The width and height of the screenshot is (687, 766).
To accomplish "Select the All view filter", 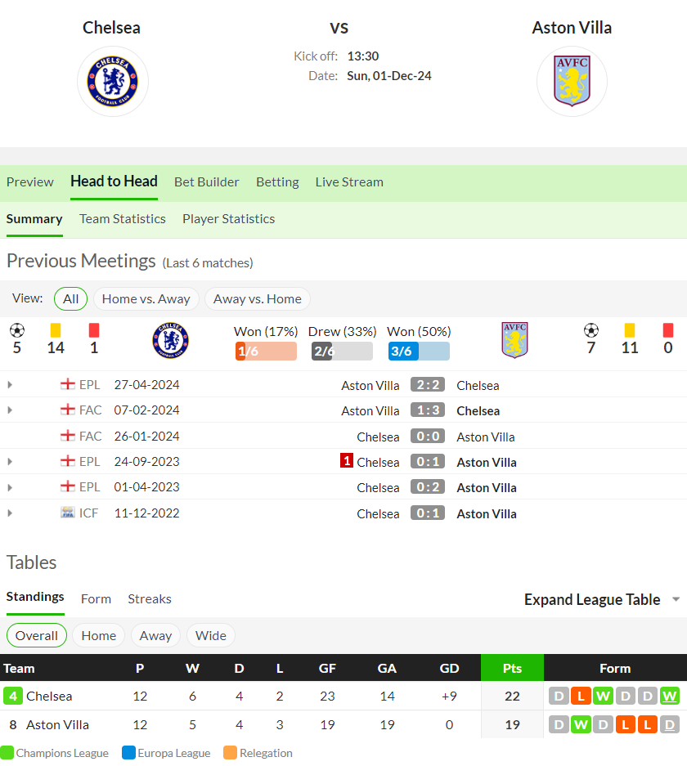I will 71,299.
